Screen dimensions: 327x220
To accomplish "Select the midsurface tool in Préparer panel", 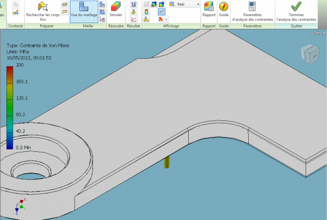I will 65,4.
